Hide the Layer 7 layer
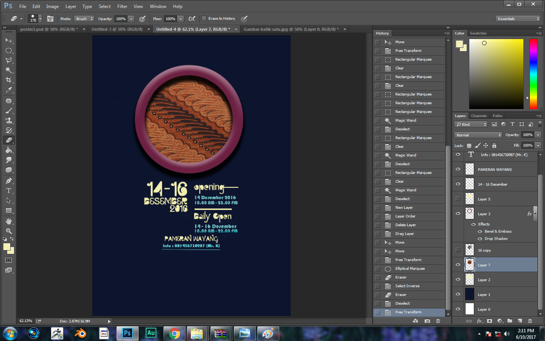The image size is (545, 341). click(x=458, y=264)
